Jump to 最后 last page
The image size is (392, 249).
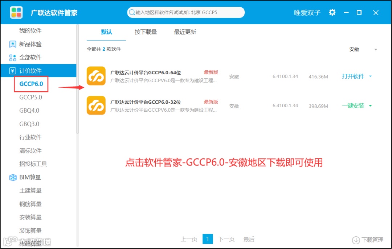249,239
